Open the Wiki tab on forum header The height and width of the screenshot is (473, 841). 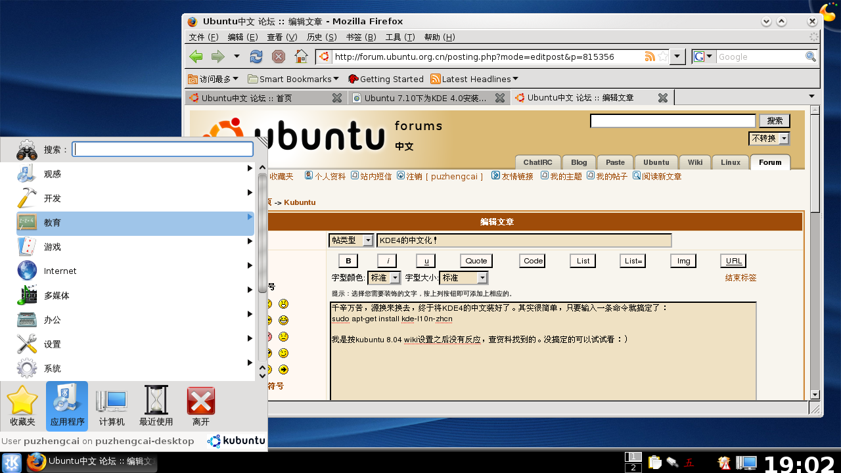point(695,162)
